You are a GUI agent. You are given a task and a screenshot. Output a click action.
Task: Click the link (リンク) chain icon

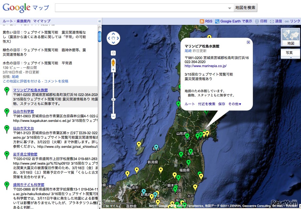point(287,21)
